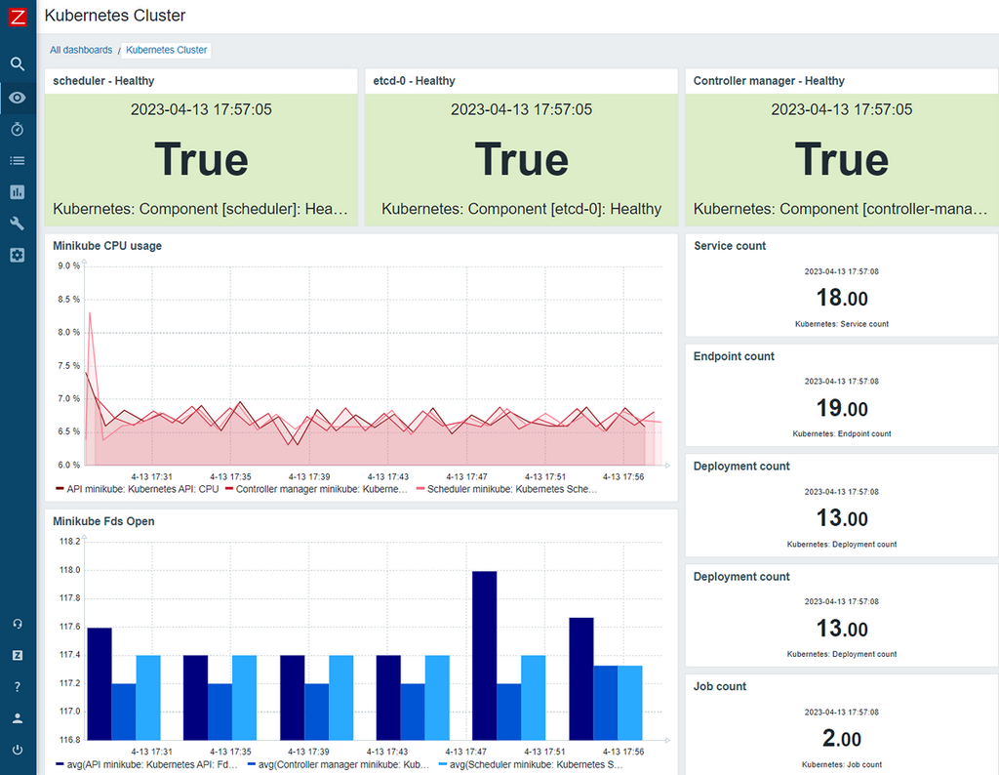Image resolution: width=999 pixels, height=775 pixels.
Task: Select the Kubernetes Cluster breadcrumb tab
Action: tap(167, 50)
